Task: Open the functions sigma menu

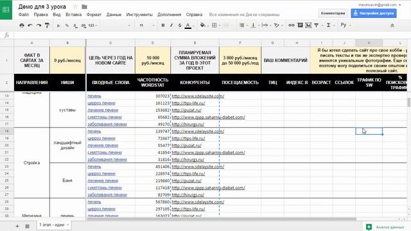Action: click(x=330, y=26)
